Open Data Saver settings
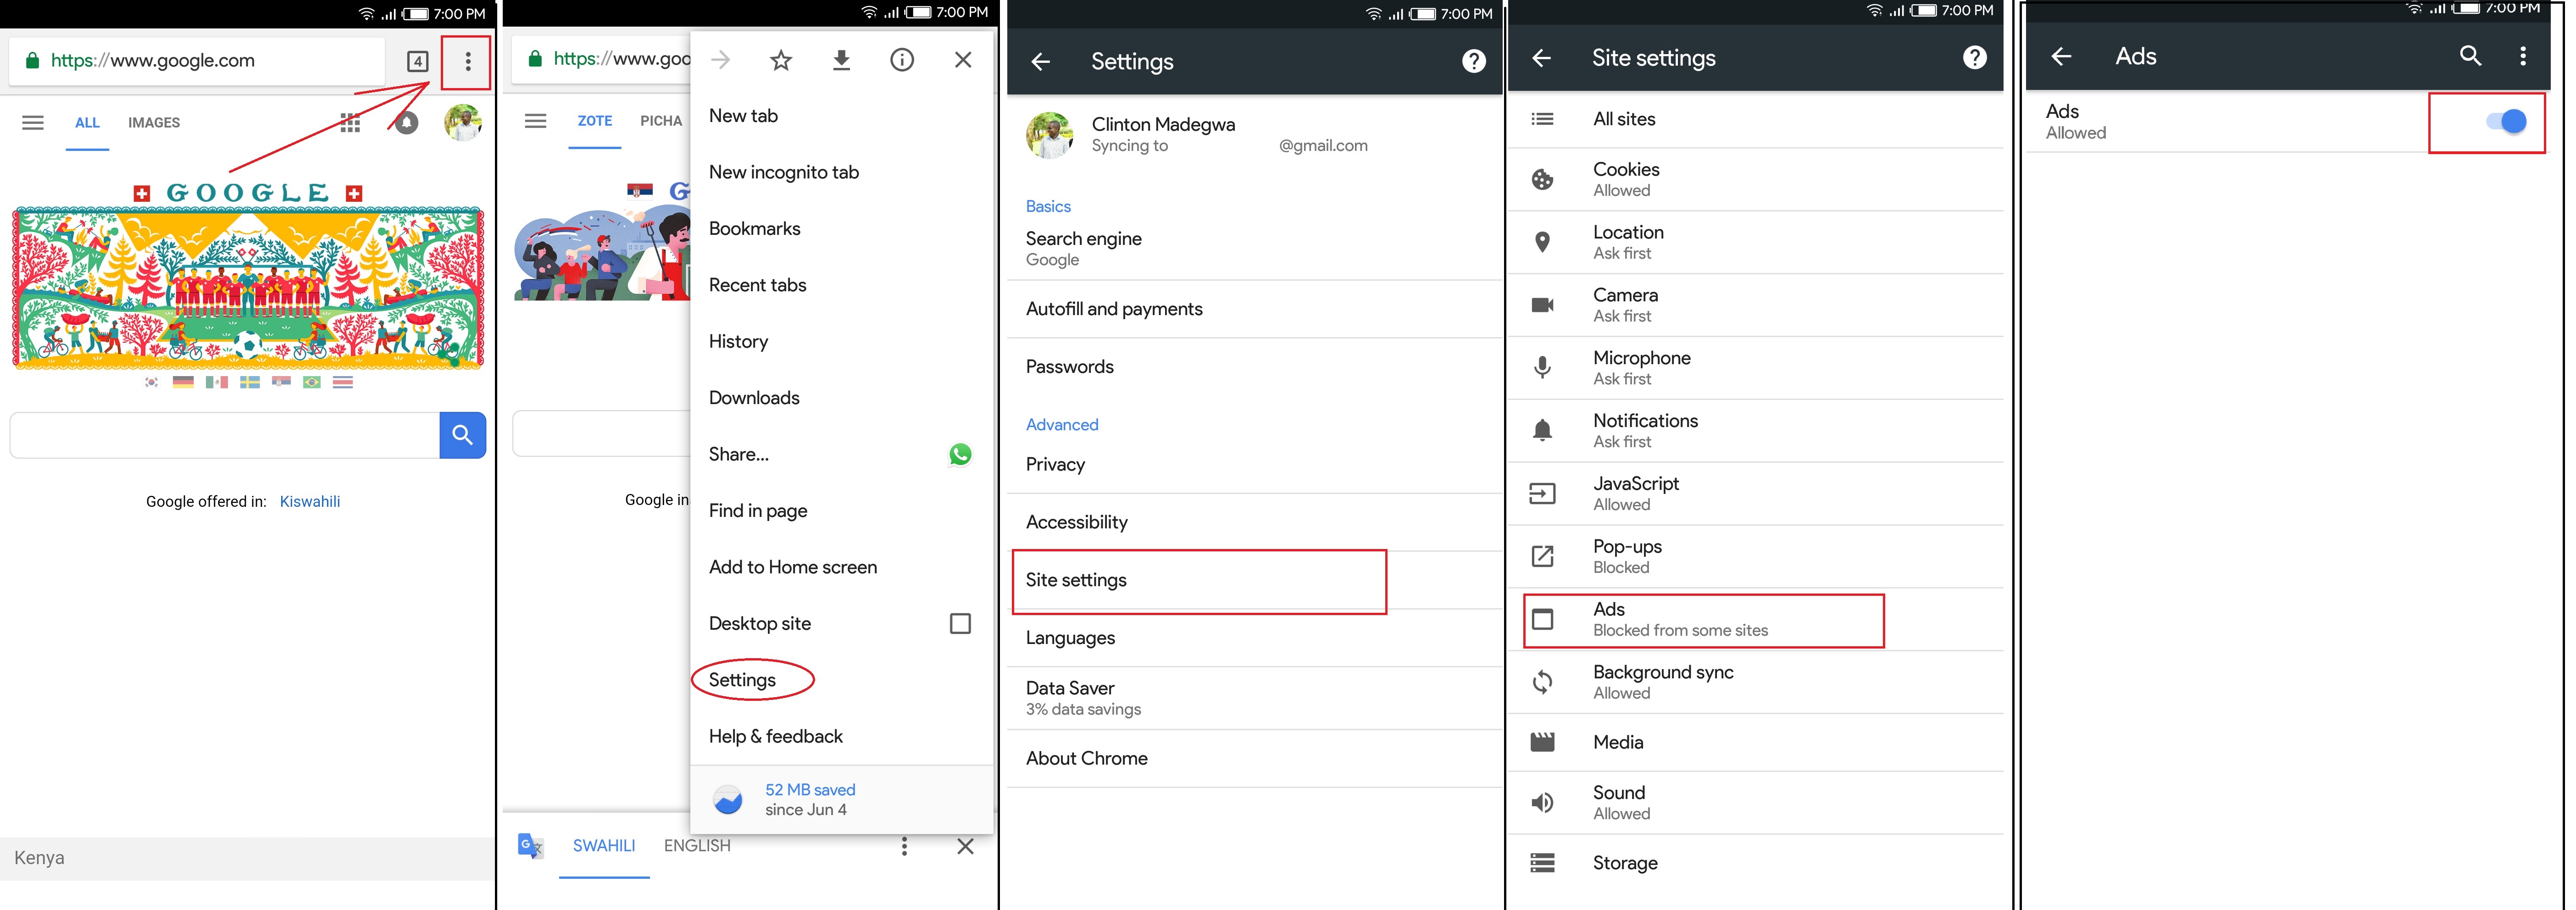This screenshot has height=910, width=2576. [x=1254, y=698]
